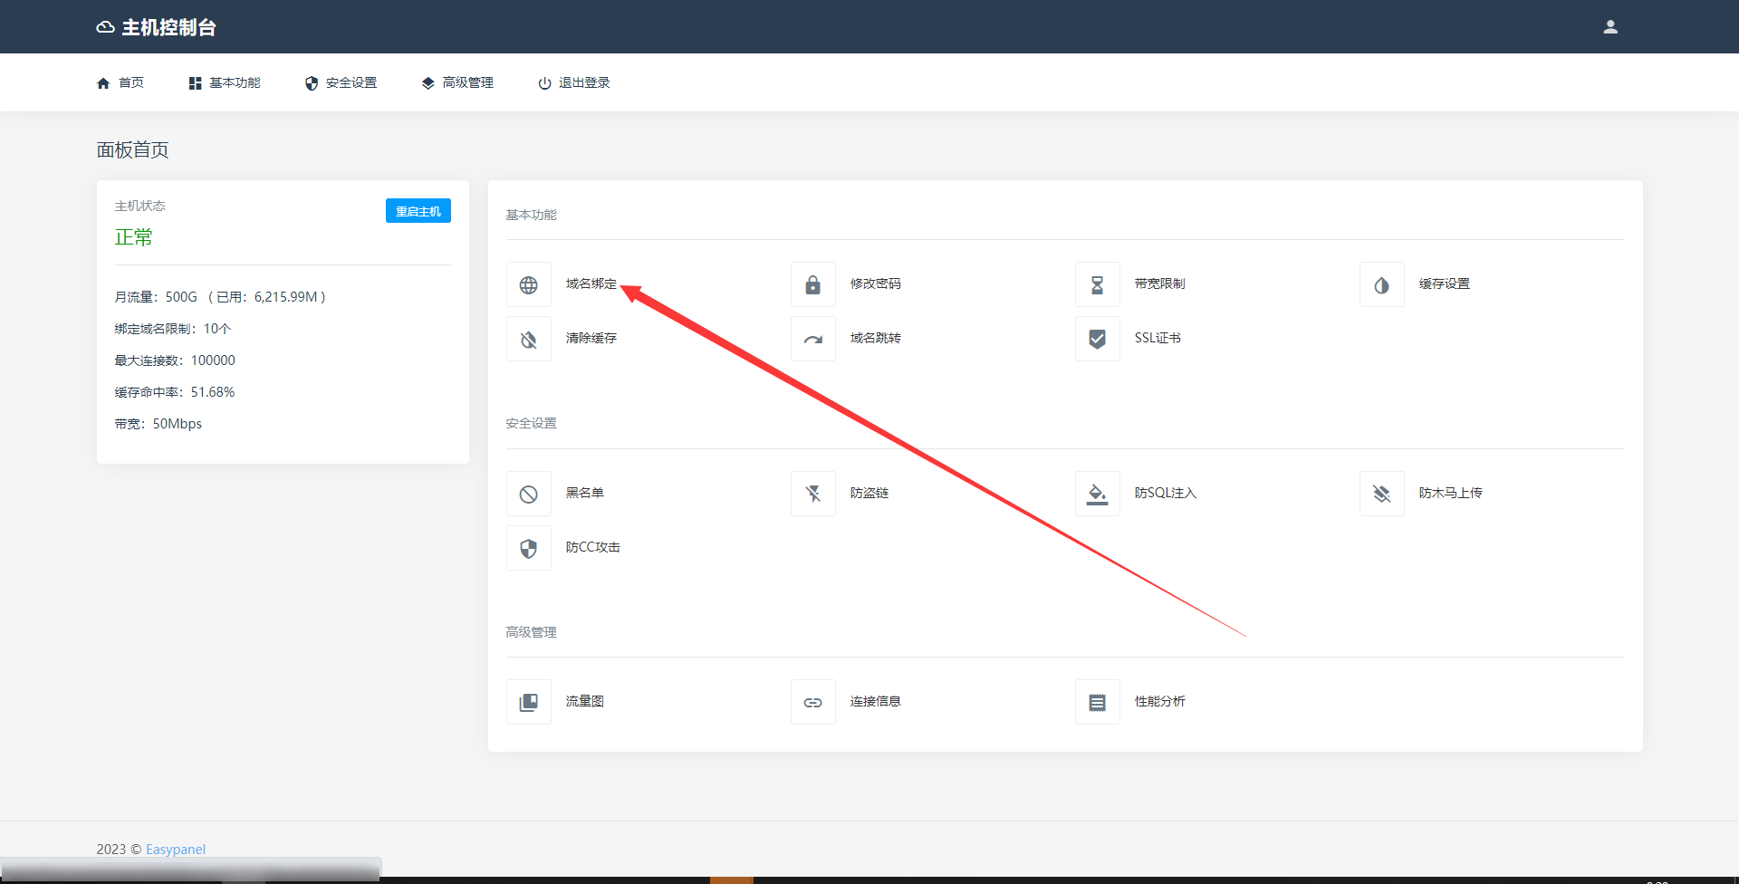Click the 防SQL注入 icon

[x=1097, y=494]
